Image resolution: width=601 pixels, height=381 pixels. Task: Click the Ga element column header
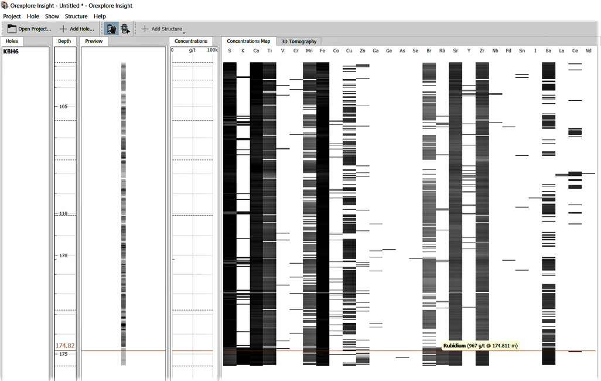point(375,50)
